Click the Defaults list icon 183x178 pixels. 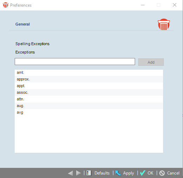point(89,173)
